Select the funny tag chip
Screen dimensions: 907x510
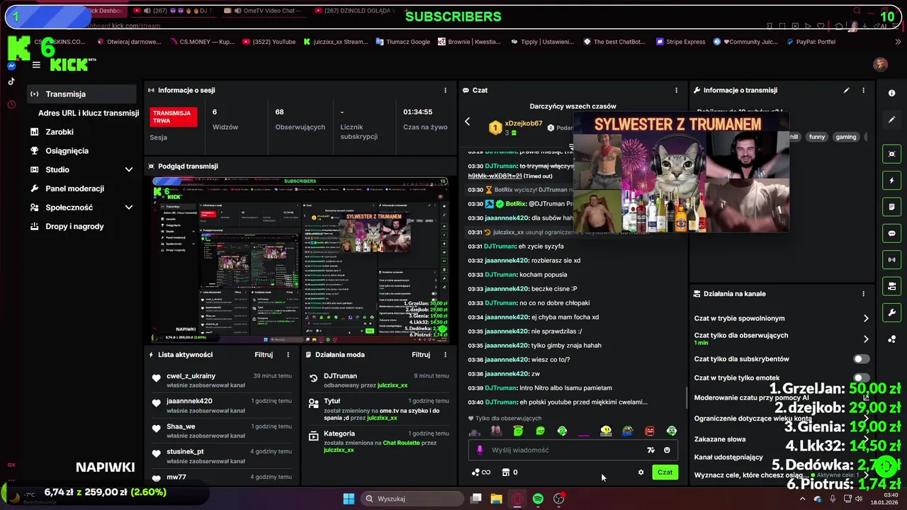tap(817, 137)
